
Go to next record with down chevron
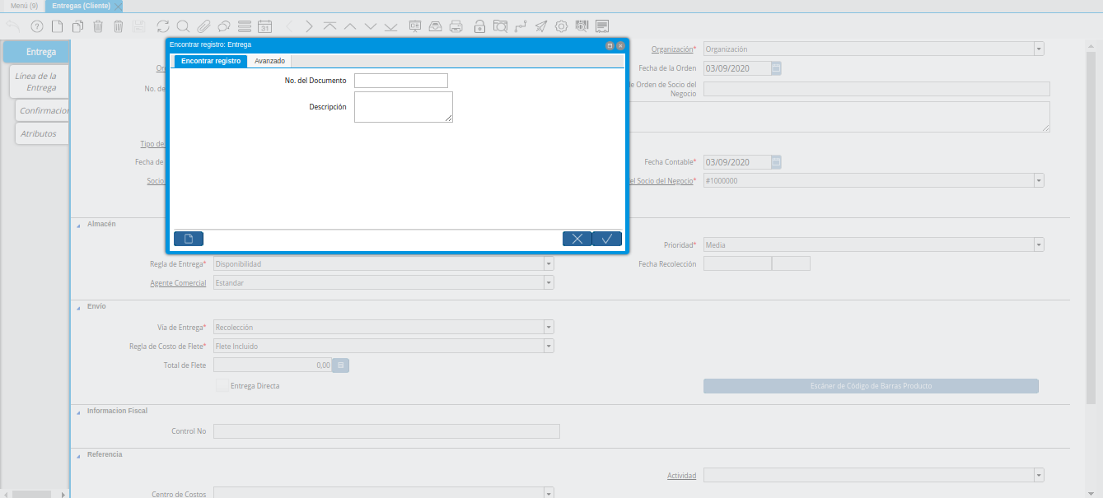point(370,26)
